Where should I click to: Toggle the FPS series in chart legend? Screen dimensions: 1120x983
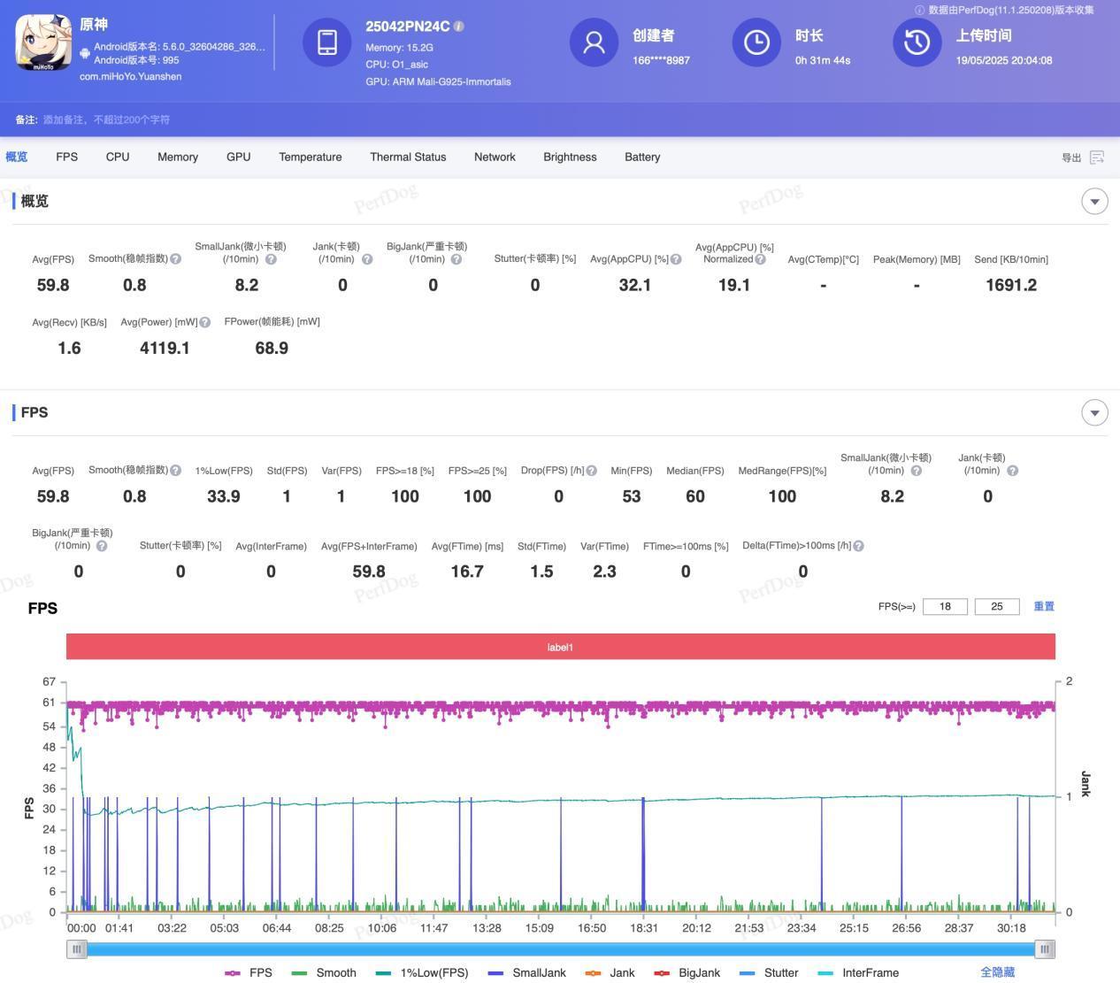tap(249, 972)
